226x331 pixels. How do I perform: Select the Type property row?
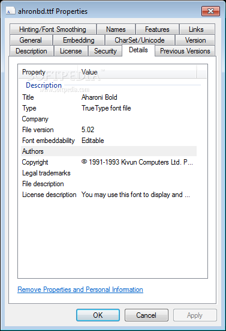point(109,108)
